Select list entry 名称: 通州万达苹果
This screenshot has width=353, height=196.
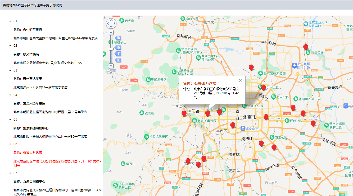28,79
